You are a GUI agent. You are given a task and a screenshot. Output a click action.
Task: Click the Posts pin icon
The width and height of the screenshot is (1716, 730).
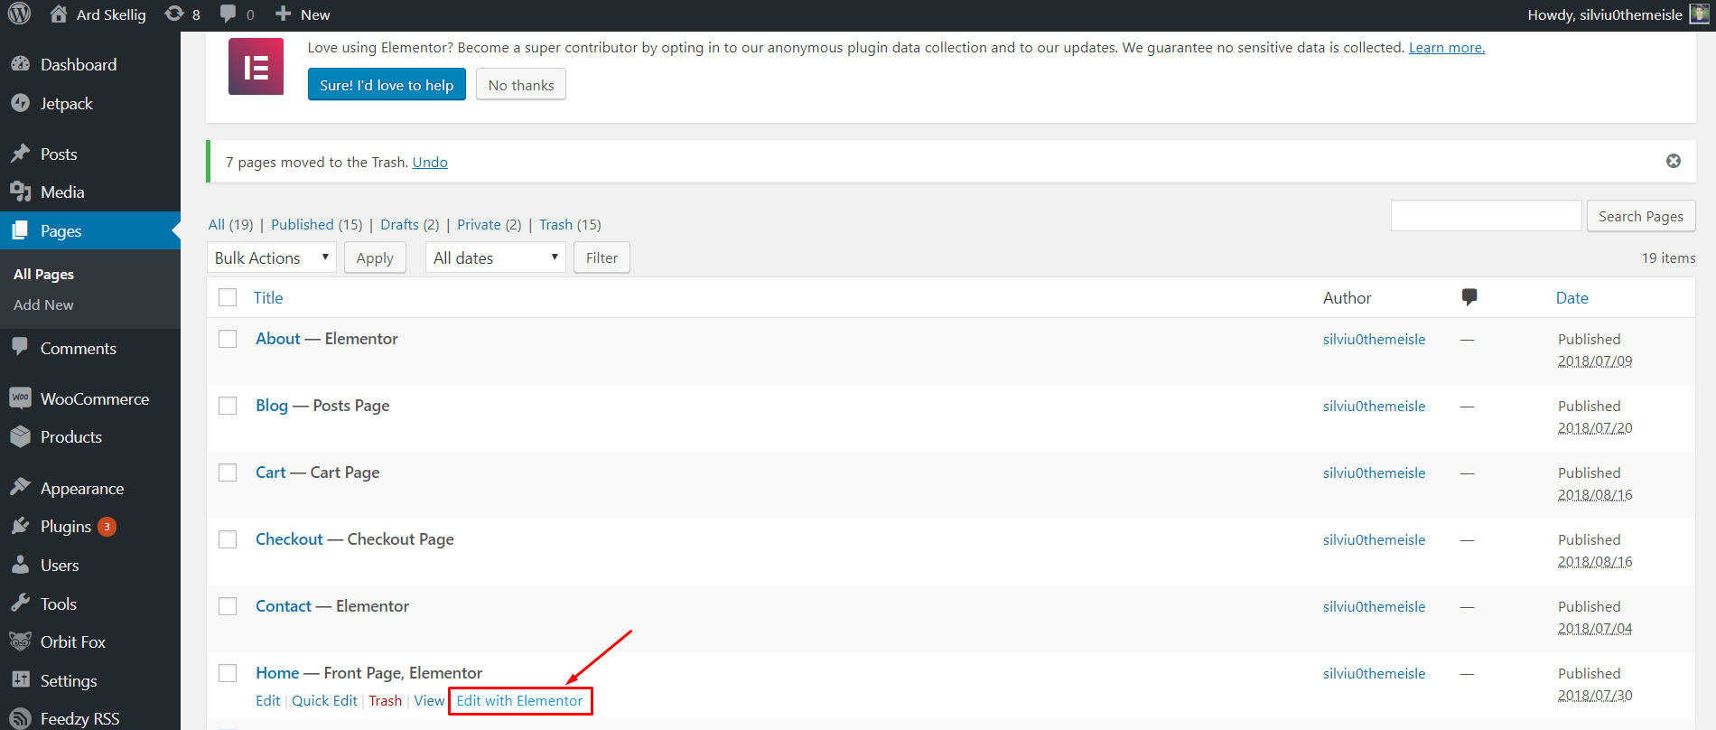click(x=20, y=154)
